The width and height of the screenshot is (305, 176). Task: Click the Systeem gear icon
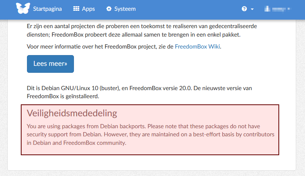pyautogui.click(x=109, y=8)
